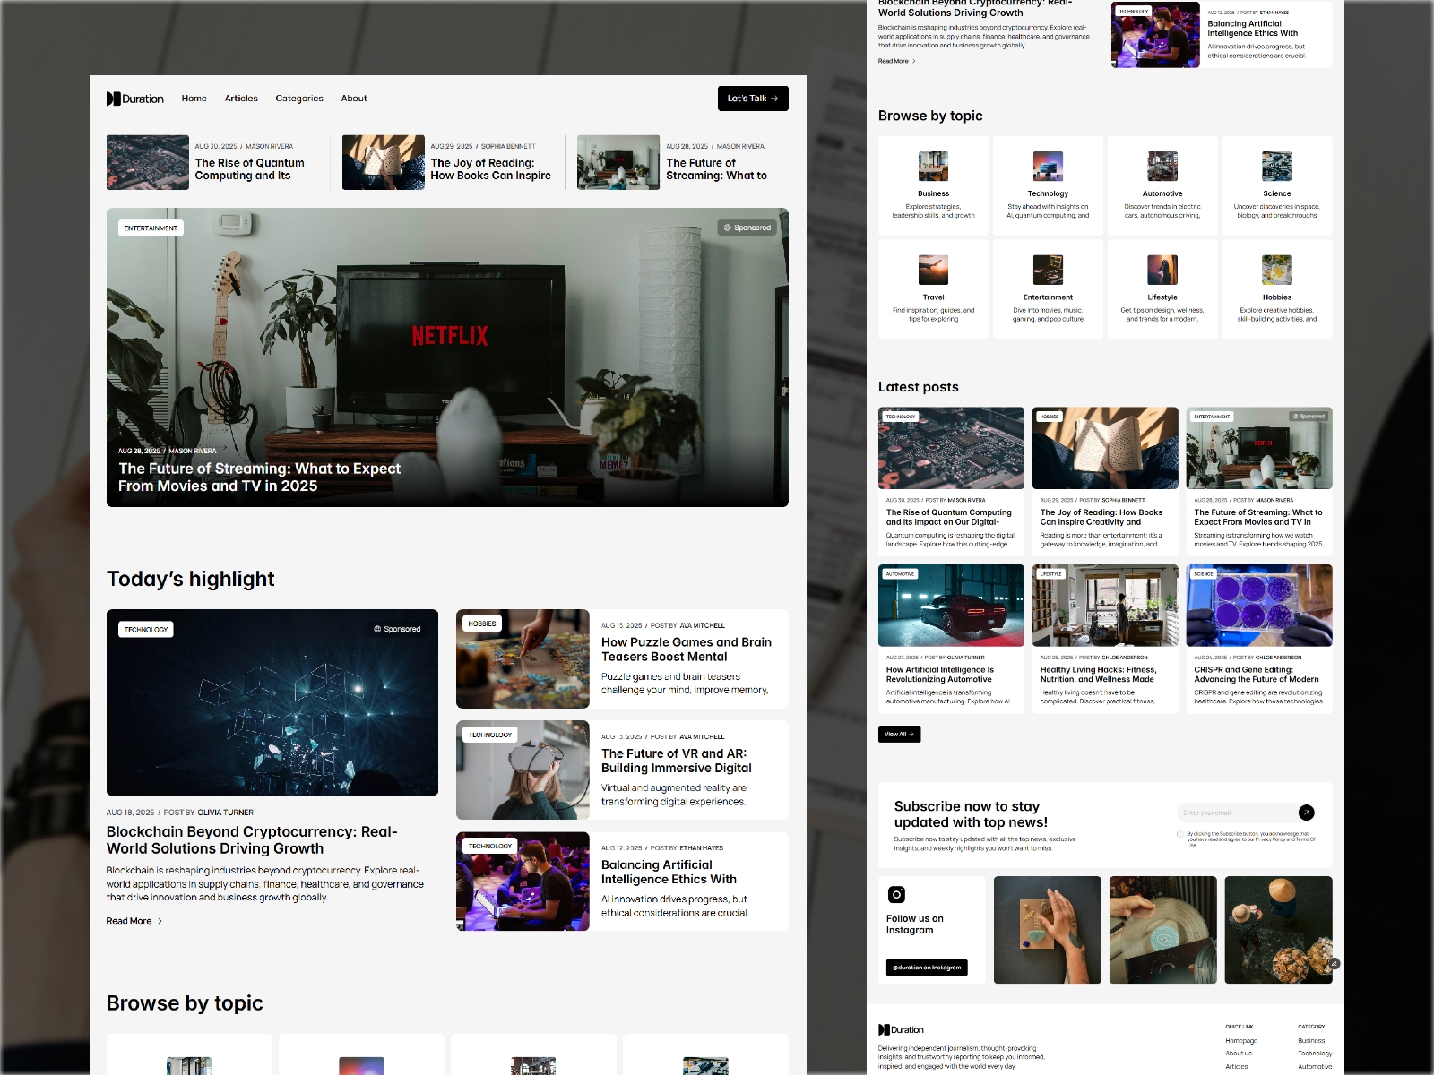The image size is (1434, 1075).
Task: Click the View All button under Latest posts
Action: click(x=898, y=734)
